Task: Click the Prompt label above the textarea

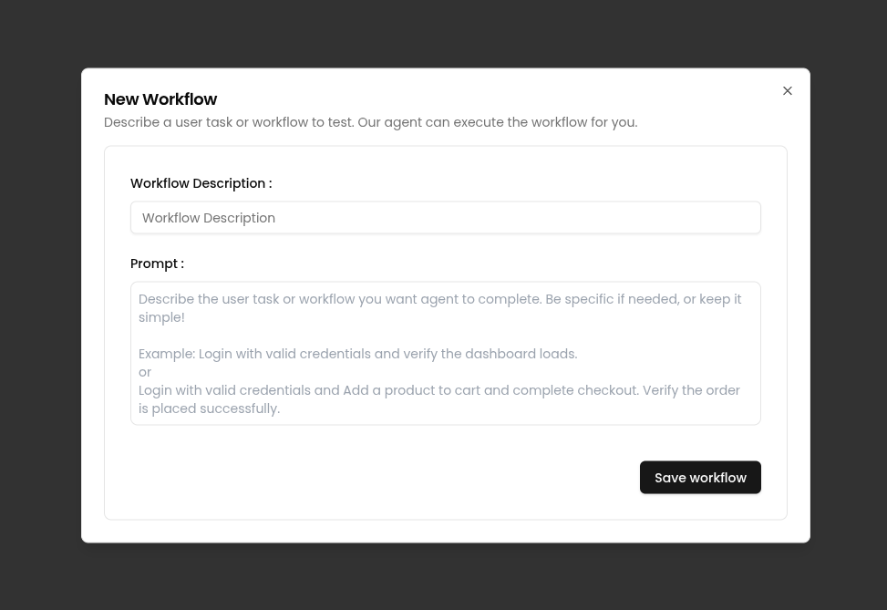Action: [157, 264]
